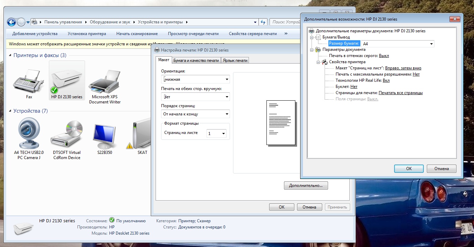Open the page order dropdown
474x247 pixels.
click(x=195, y=114)
